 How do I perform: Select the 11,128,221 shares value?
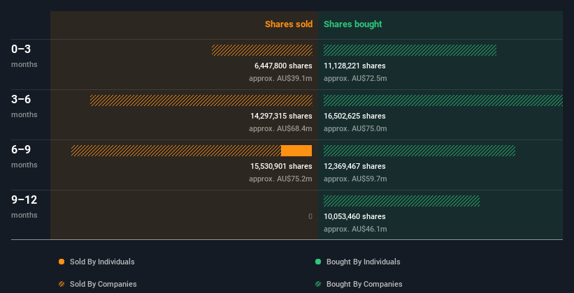click(x=354, y=66)
